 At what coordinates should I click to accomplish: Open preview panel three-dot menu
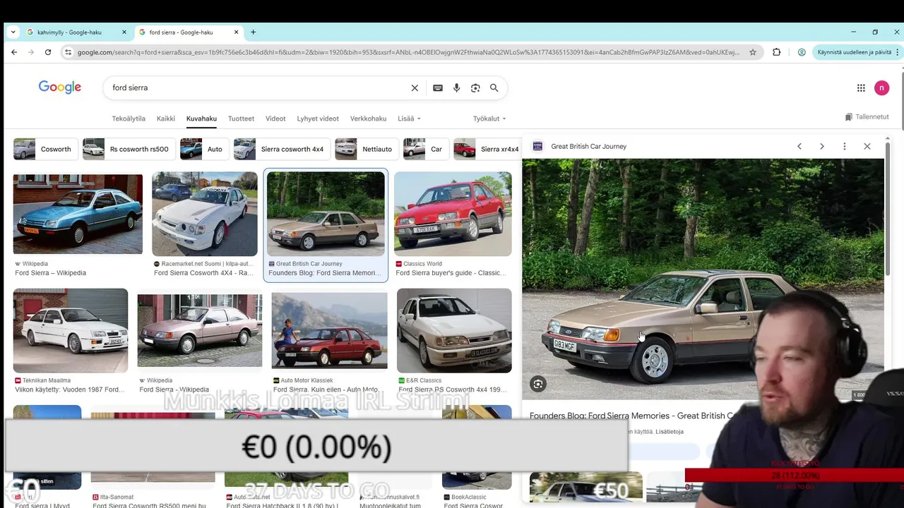(845, 146)
